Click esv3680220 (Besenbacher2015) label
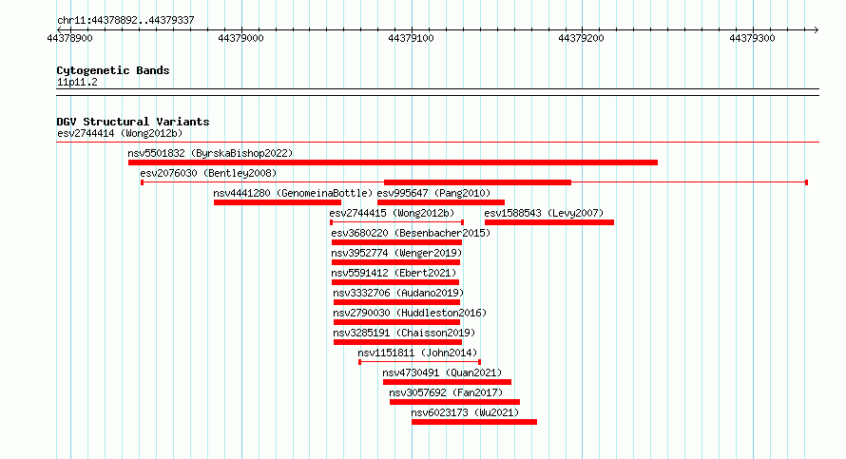846x459 pixels. tap(411, 233)
